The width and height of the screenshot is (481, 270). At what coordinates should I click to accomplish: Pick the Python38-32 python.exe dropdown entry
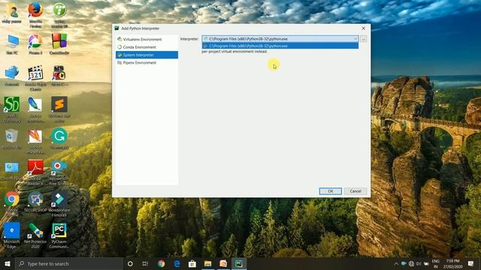pyautogui.click(x=280, y=46)
